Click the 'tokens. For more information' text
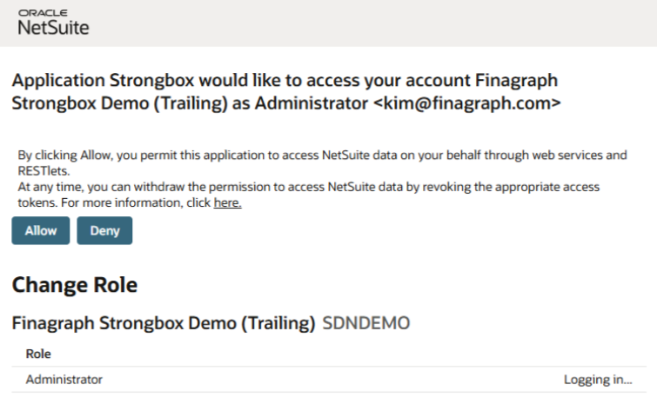The height and width of the screenshot is (404, 657). point(113,203)
